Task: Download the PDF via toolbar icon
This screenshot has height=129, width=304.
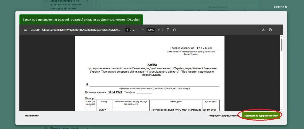Action: click(x=263, y=30)
